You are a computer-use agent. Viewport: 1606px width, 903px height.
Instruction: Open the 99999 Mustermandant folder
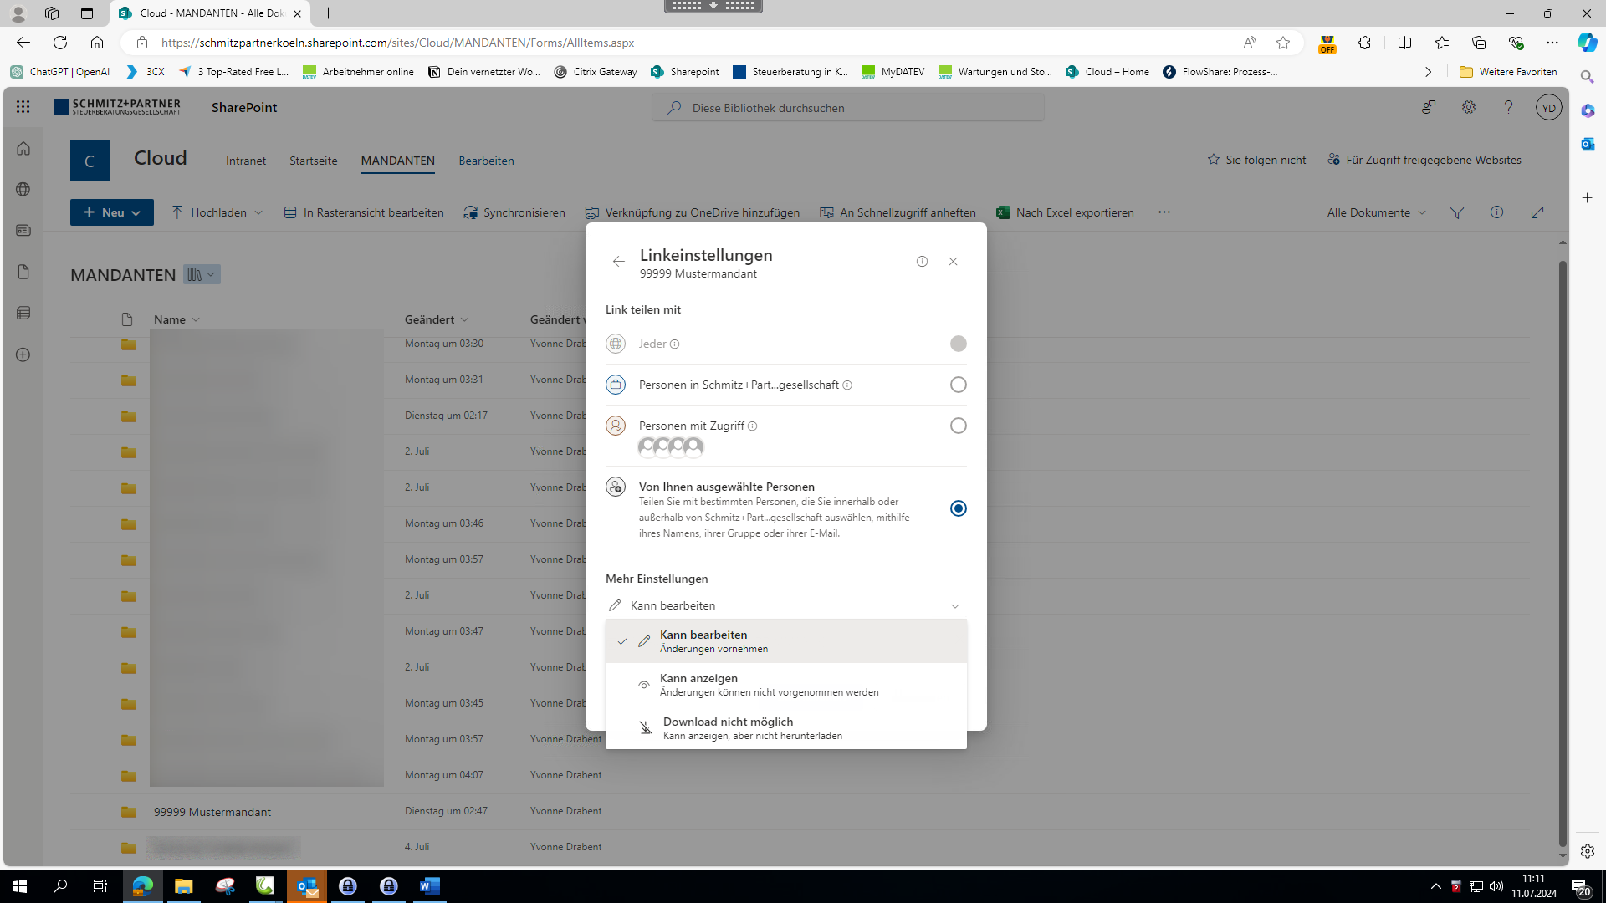212,812
